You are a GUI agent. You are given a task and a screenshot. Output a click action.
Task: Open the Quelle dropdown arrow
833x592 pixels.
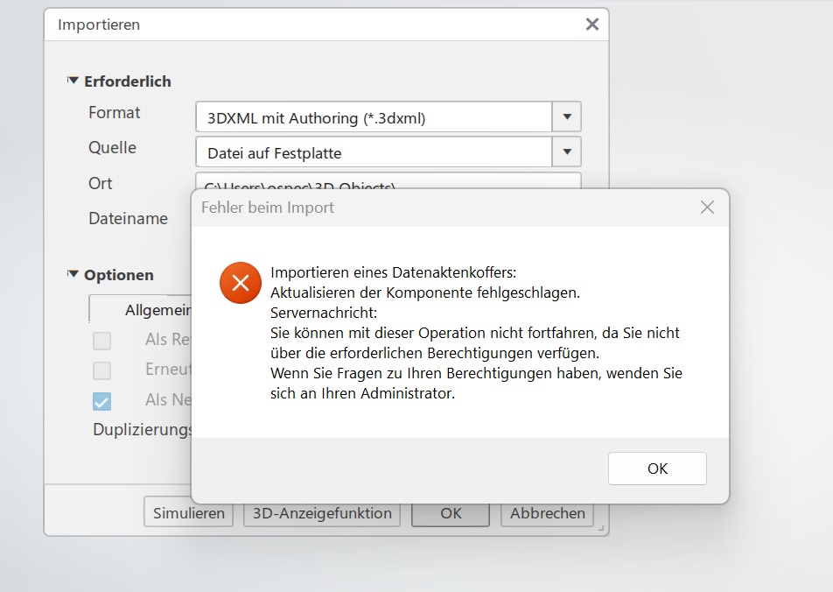click(567, 152)
